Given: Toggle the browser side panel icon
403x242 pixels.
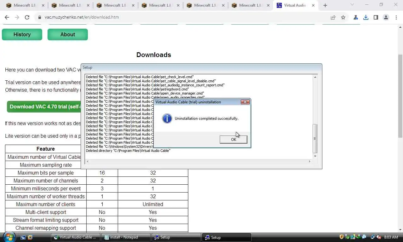Looking at the screenshot, I should [376, 17].
